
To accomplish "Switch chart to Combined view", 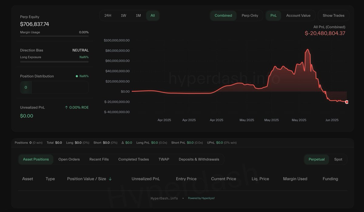I will (x=223, y=15).
